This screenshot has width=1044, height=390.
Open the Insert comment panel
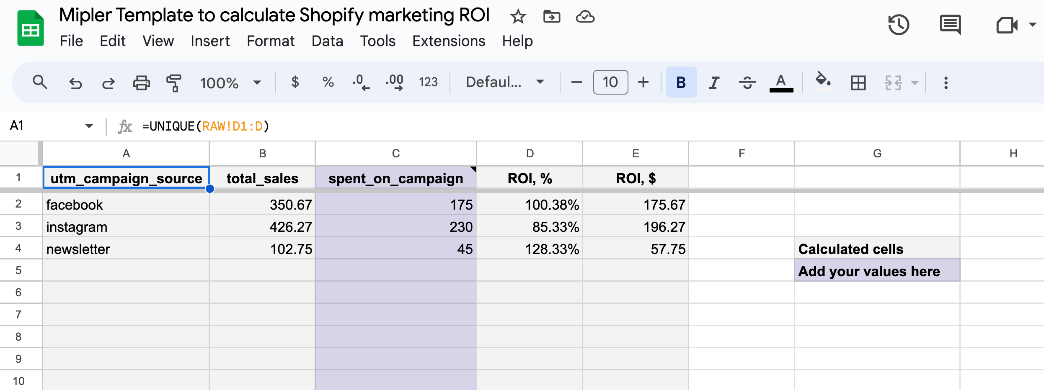950,25
